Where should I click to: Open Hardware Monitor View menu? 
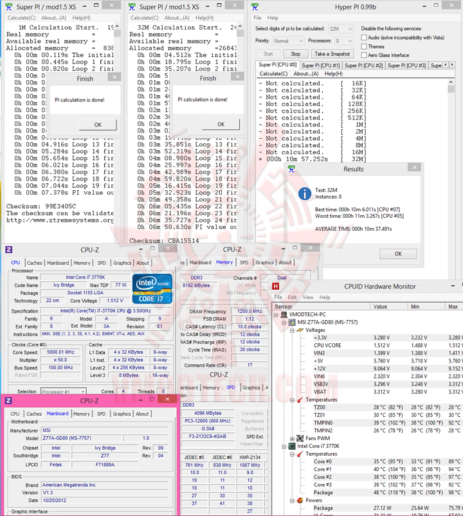(x=308, y=297)
